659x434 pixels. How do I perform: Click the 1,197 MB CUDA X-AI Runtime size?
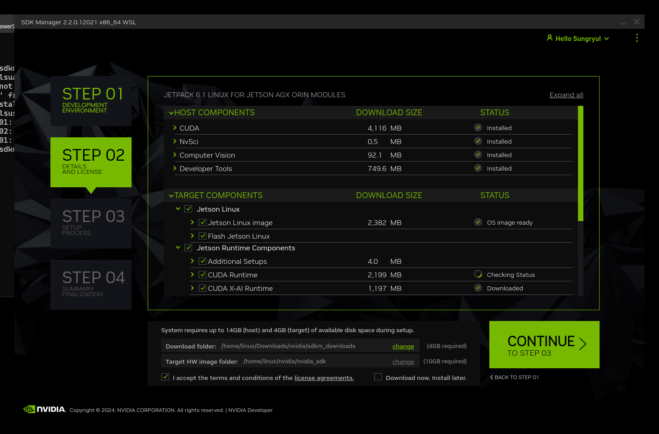pos(384,288)
